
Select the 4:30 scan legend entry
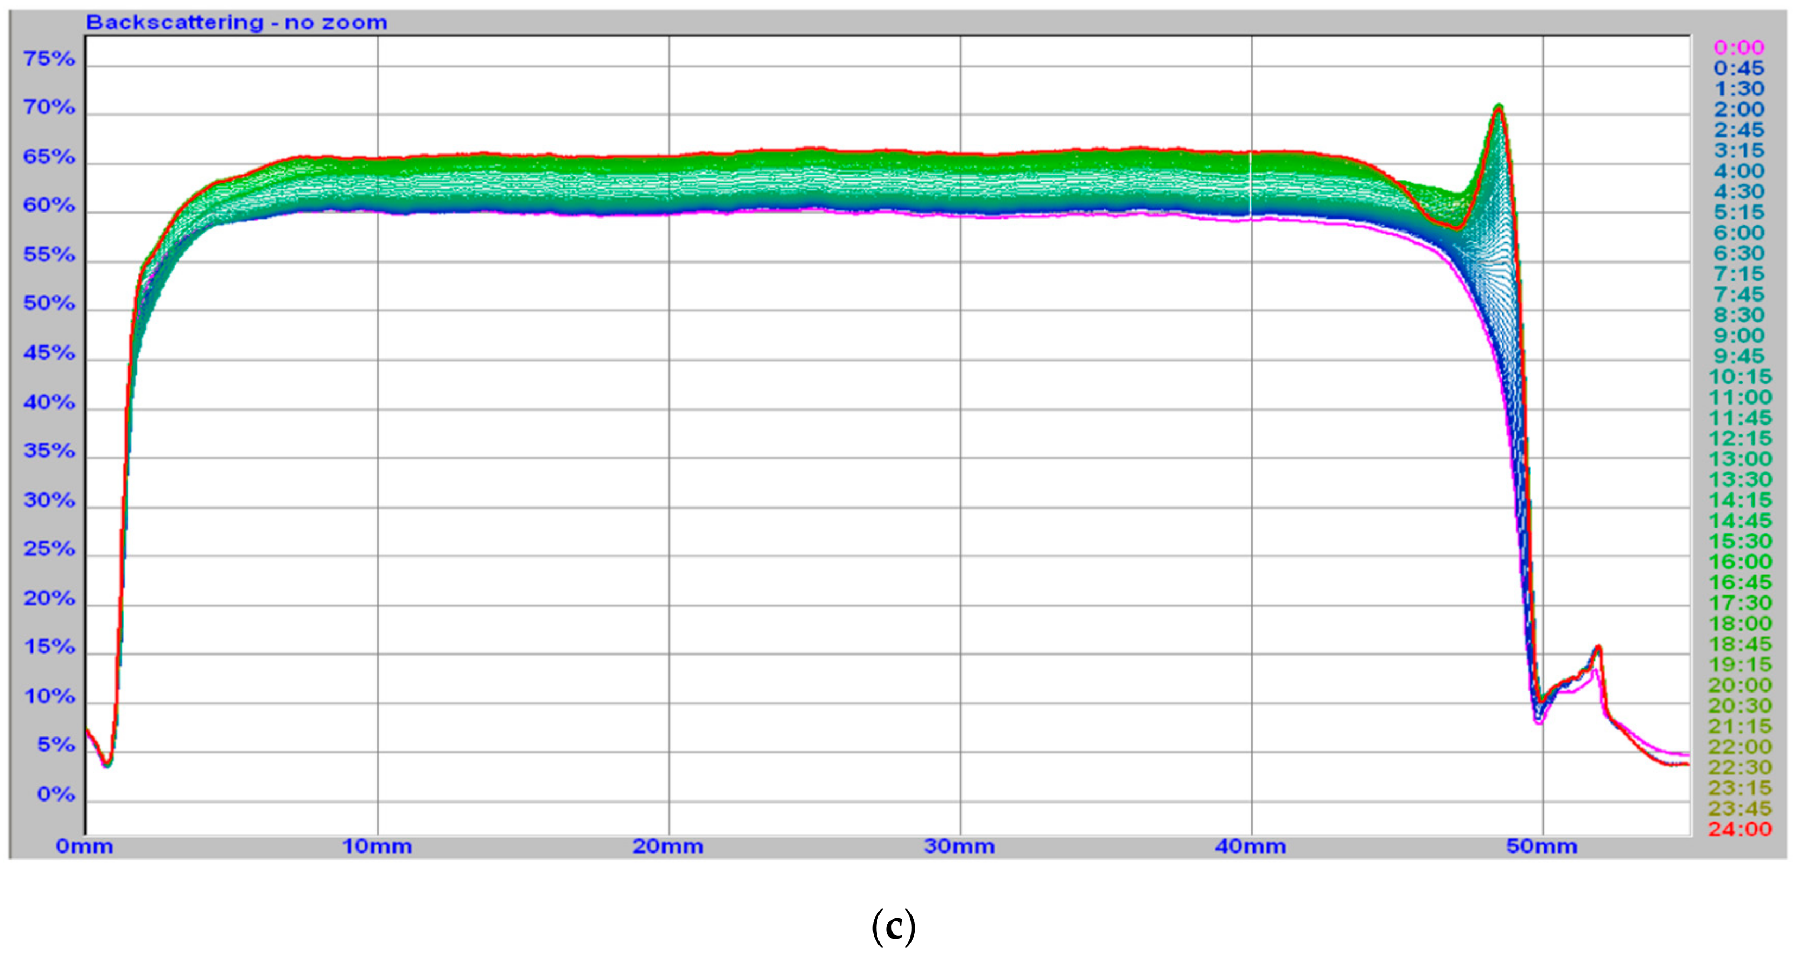click(1738, 191)
